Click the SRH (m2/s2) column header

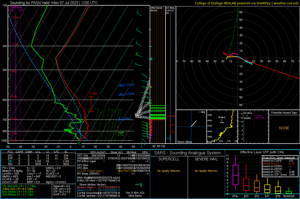[x=98, y=152]
